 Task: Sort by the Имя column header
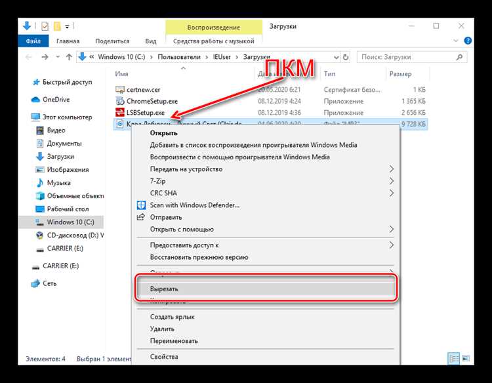click(x=121, y=73)
